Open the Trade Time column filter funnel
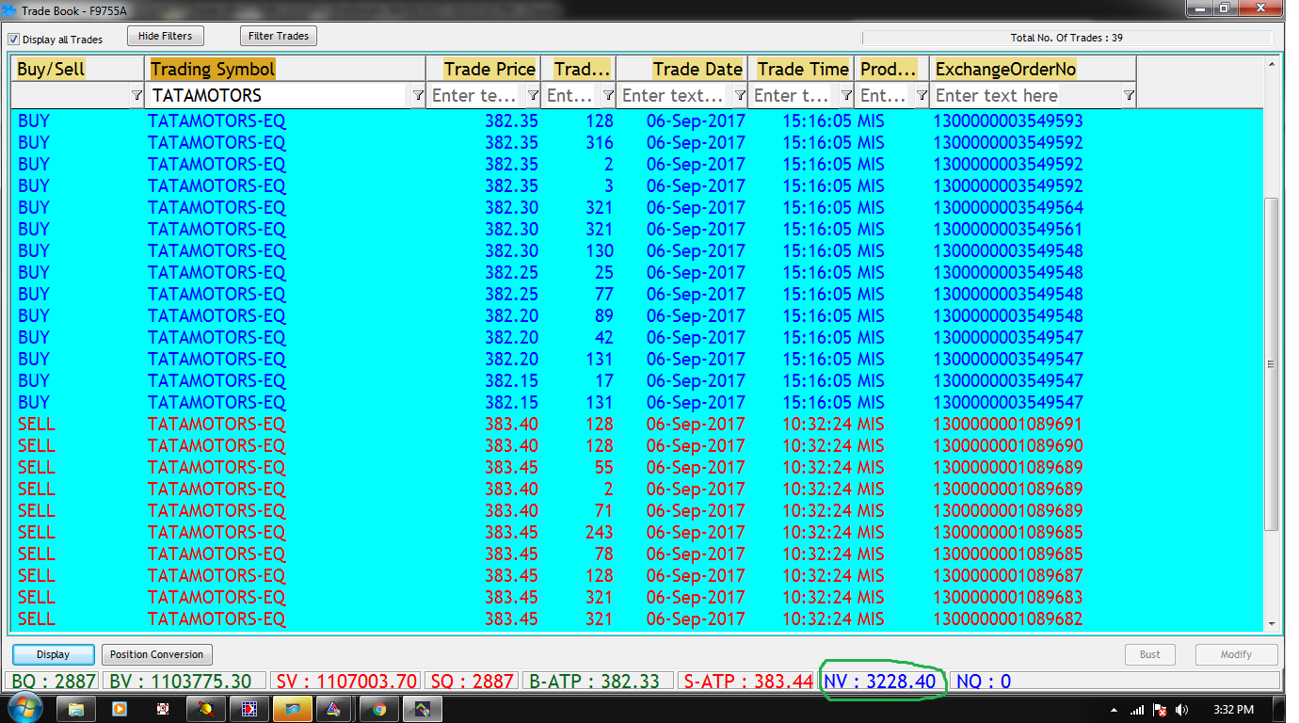Viewport: 1299px width, 723px height. [x=847, y=95]
